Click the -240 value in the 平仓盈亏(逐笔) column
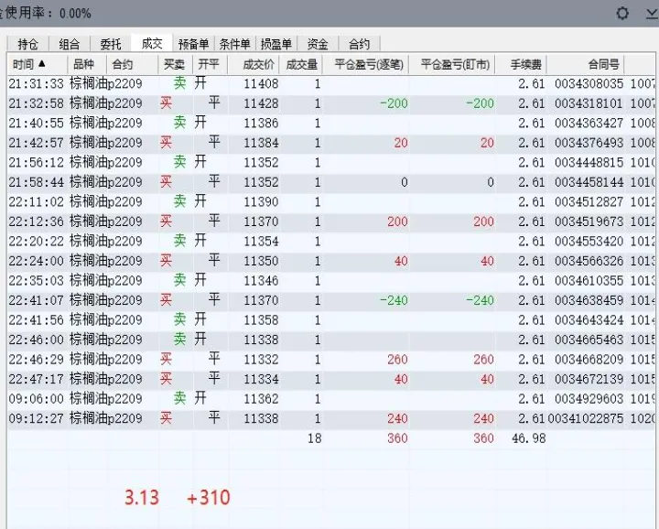The width and height of the screenshot is (659, 529). pos(394,300)
